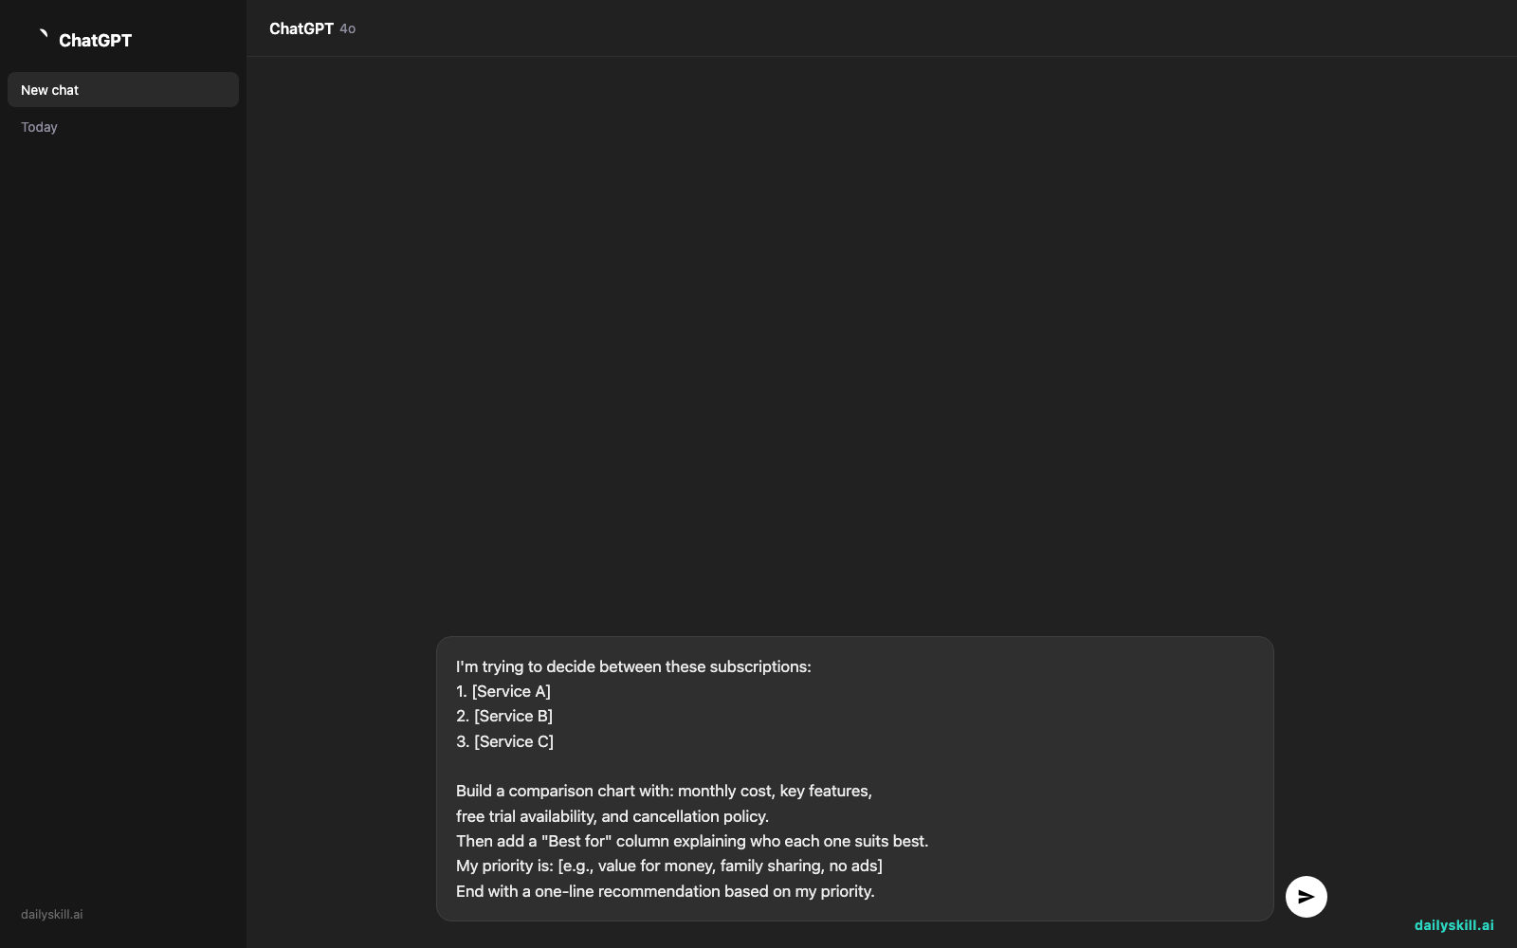
Task: Click the "2. [Service B]" line in prompt
Action: click(x=504, y=716)
